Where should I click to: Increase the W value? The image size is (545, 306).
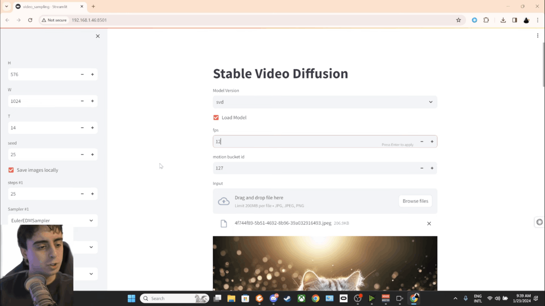pyautogui.click(x=93, y=101)
